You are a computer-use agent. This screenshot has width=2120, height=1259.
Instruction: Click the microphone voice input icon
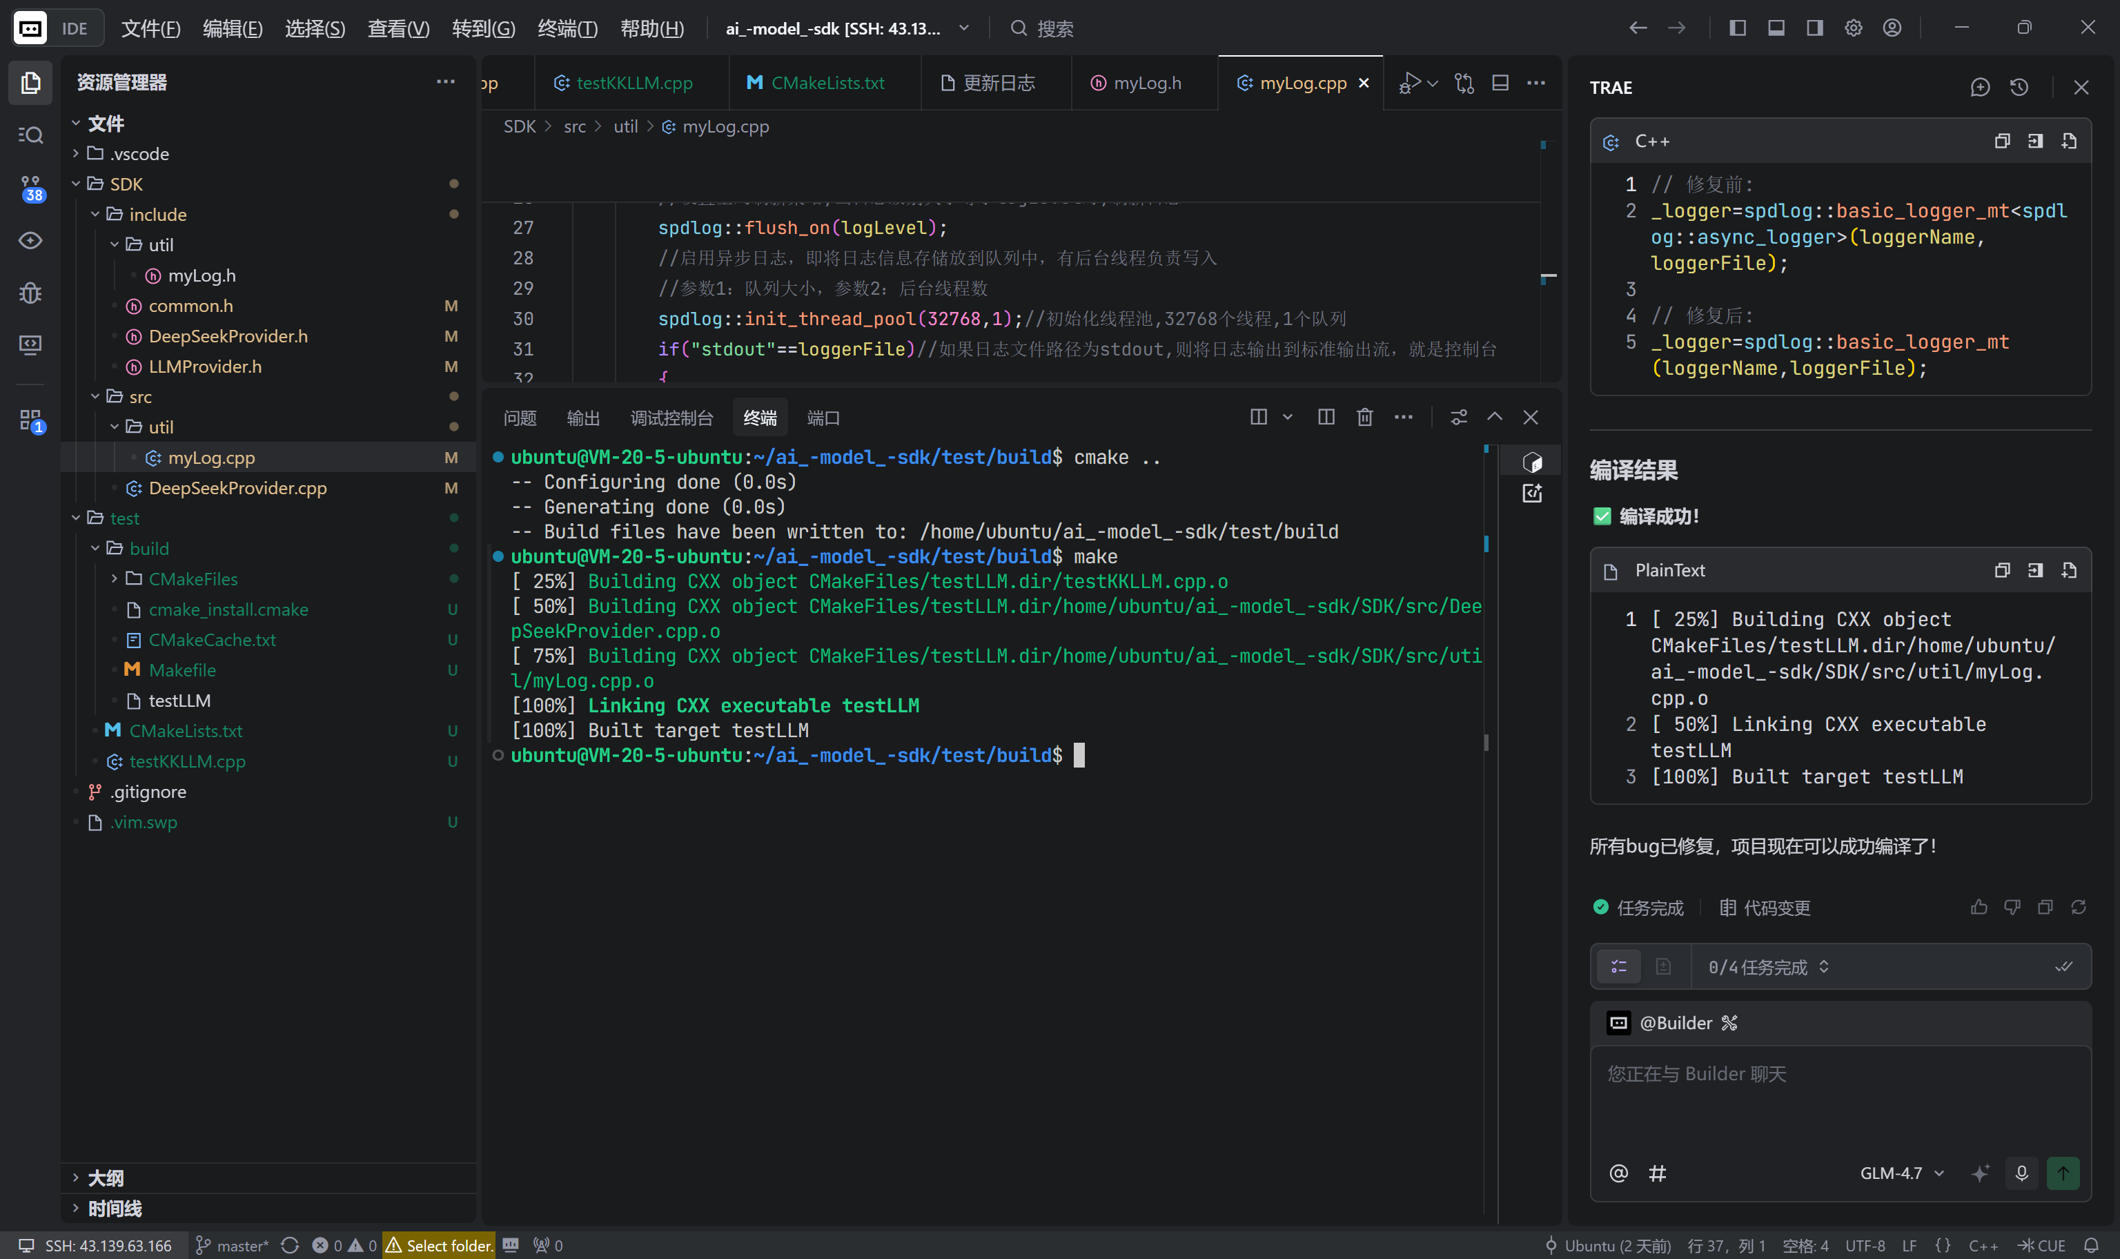2021,1173
